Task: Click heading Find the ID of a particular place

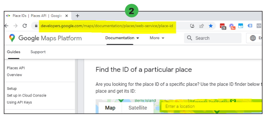Action: (144, 69)
